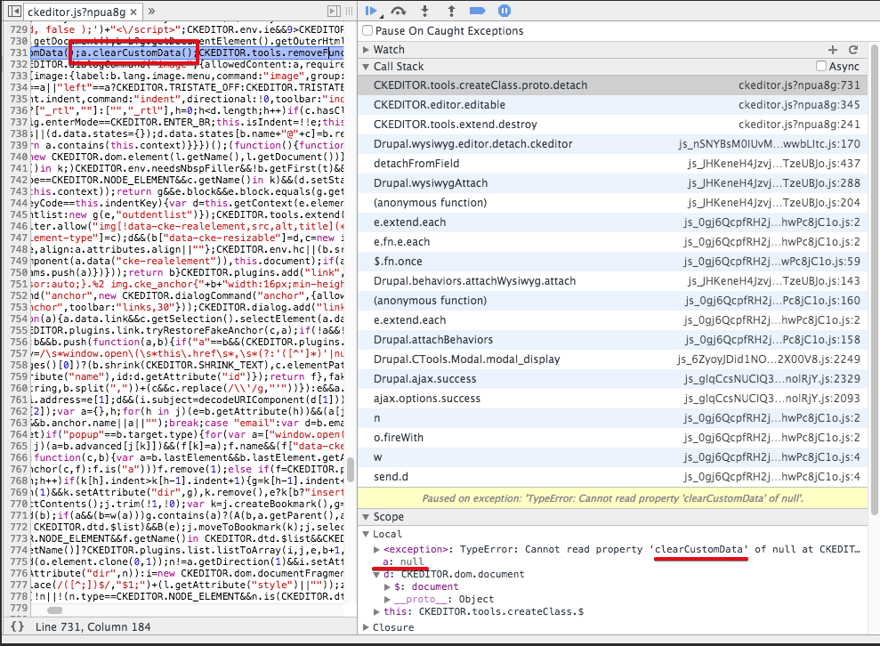Image resolution: width=880 pixels, height=646 pixels.
Task: Click the Step over next function call icon
Action: [398, 12]
